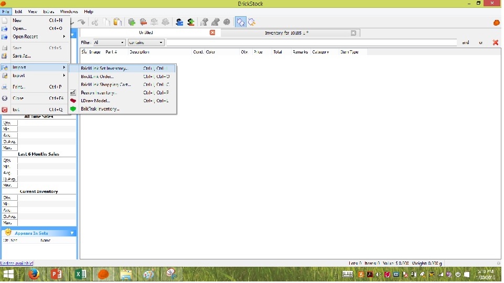This screenshot has height=283, width=504.
Task: Sort by the Remarks column header
Action: coord(300,52)
